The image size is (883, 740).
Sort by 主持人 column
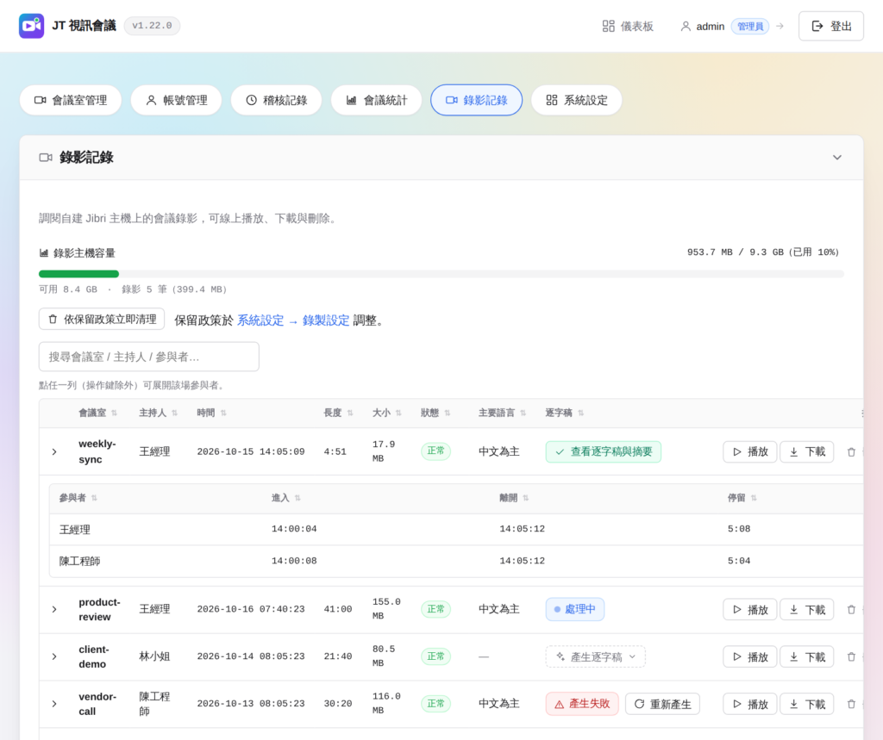(159, 413)
